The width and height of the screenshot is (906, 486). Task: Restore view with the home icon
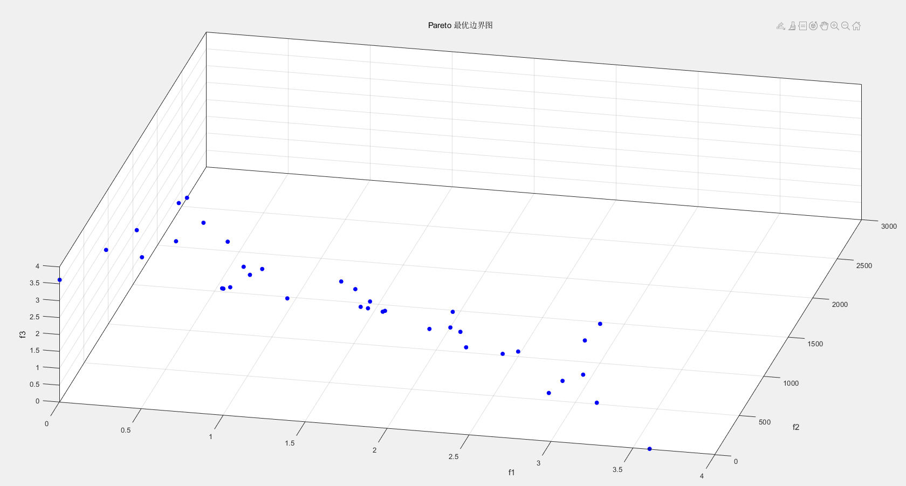tap(856, 26)
